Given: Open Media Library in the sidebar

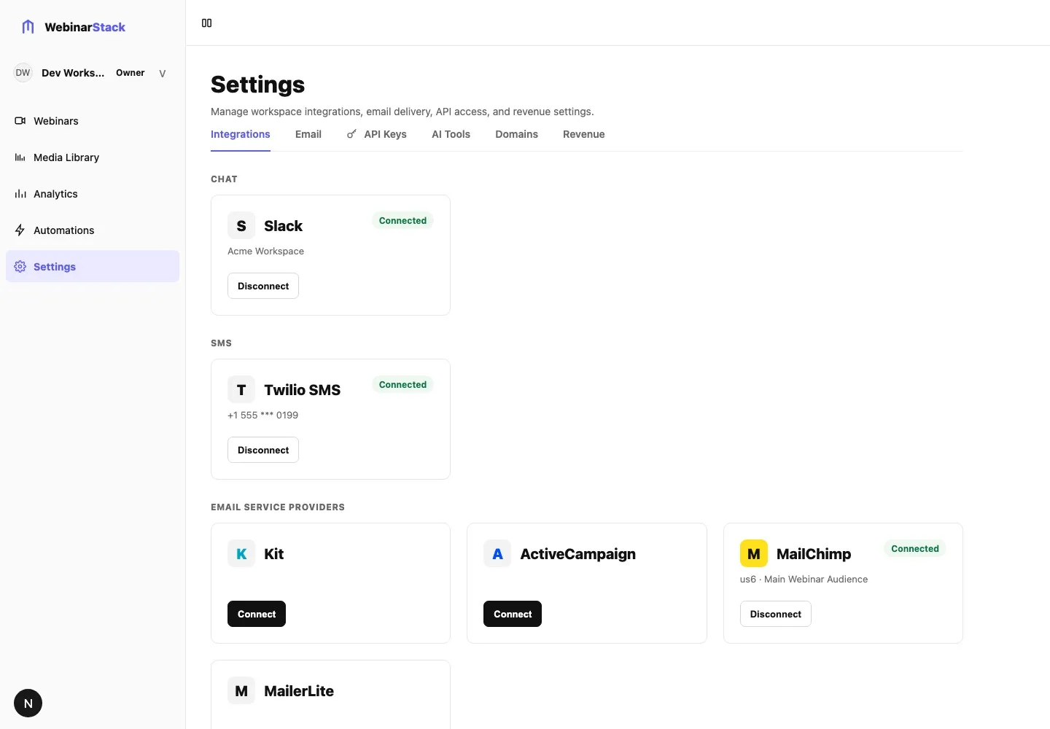Looking at the screenshot, I should click(93, 157).
